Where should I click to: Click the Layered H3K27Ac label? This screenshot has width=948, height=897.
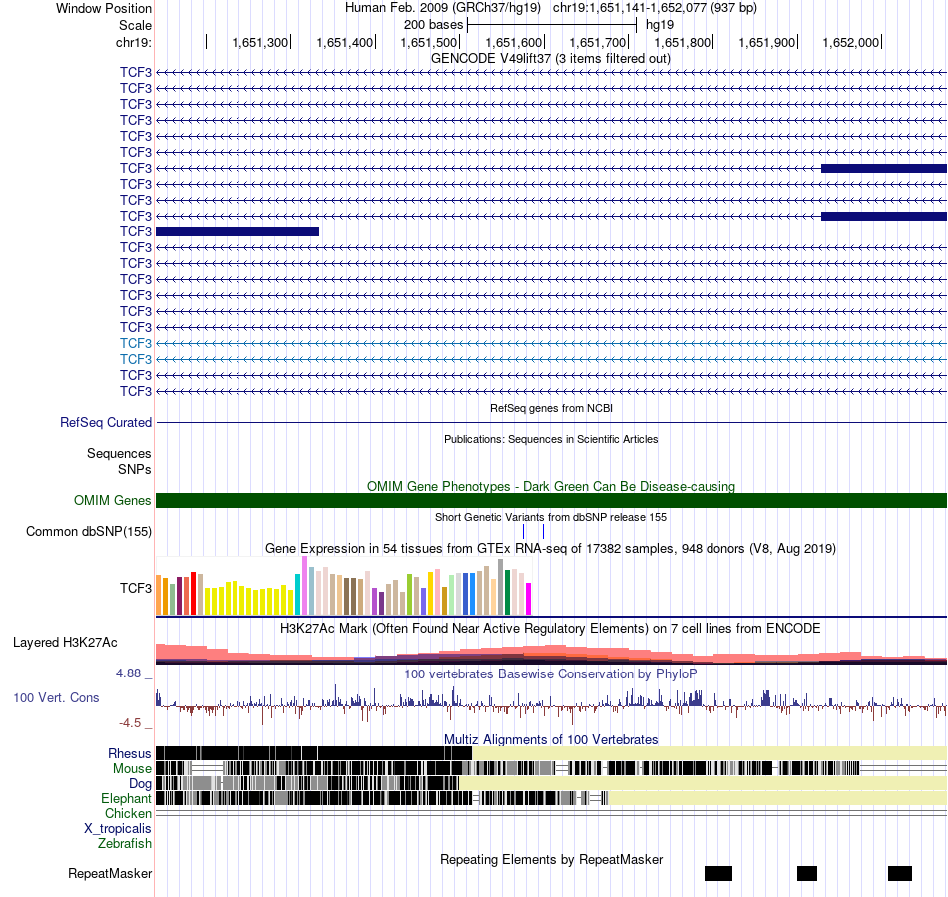pos(65,643)
